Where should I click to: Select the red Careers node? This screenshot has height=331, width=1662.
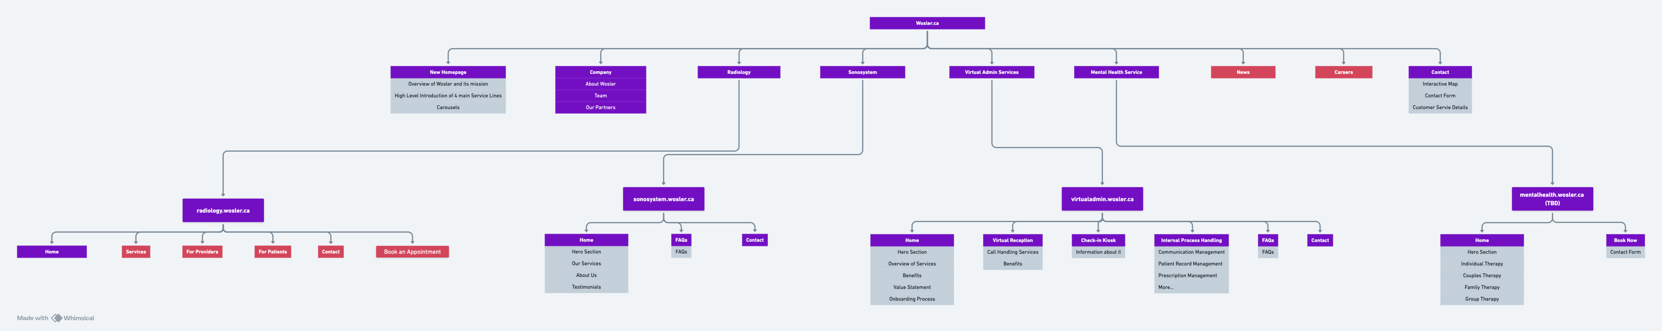1343,72
